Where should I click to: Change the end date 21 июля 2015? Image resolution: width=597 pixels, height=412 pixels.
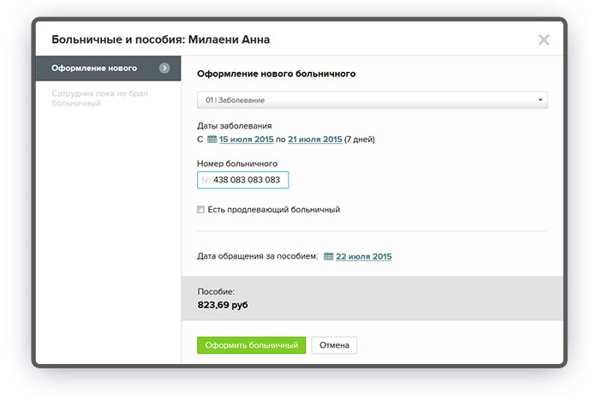pyautogui.click(x=315, y=139)
